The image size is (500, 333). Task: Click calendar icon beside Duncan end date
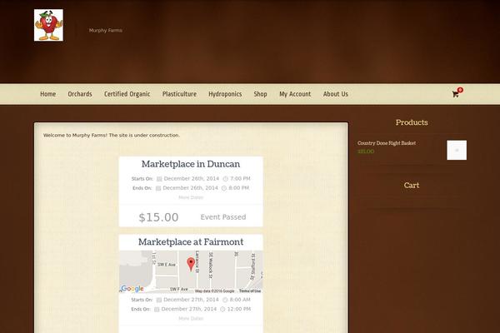pyautogui.click(x=157, y=188)
